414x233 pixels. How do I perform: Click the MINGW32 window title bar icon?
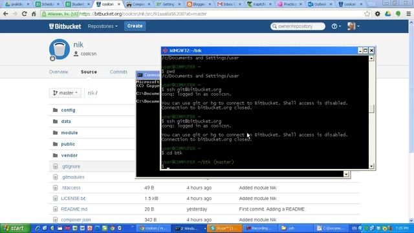pyautogui.click(x=166, y=50)
